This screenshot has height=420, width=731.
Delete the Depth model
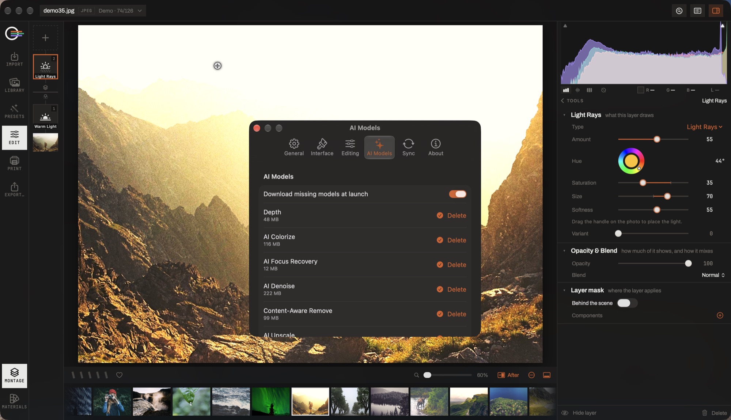[457, 216]
